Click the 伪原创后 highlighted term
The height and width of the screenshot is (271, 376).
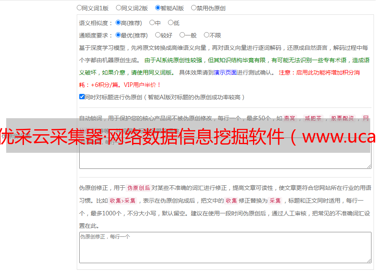139,188
